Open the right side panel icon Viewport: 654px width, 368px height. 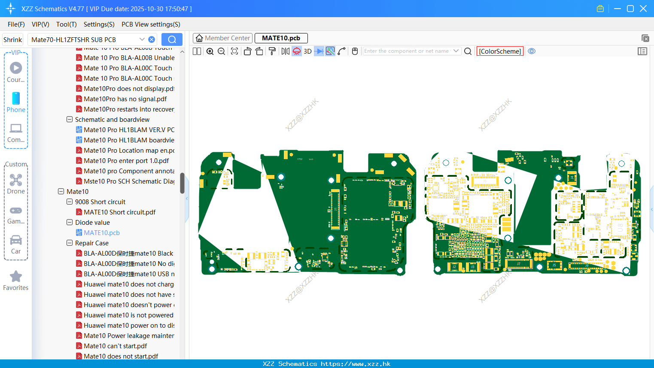point(642,51)
